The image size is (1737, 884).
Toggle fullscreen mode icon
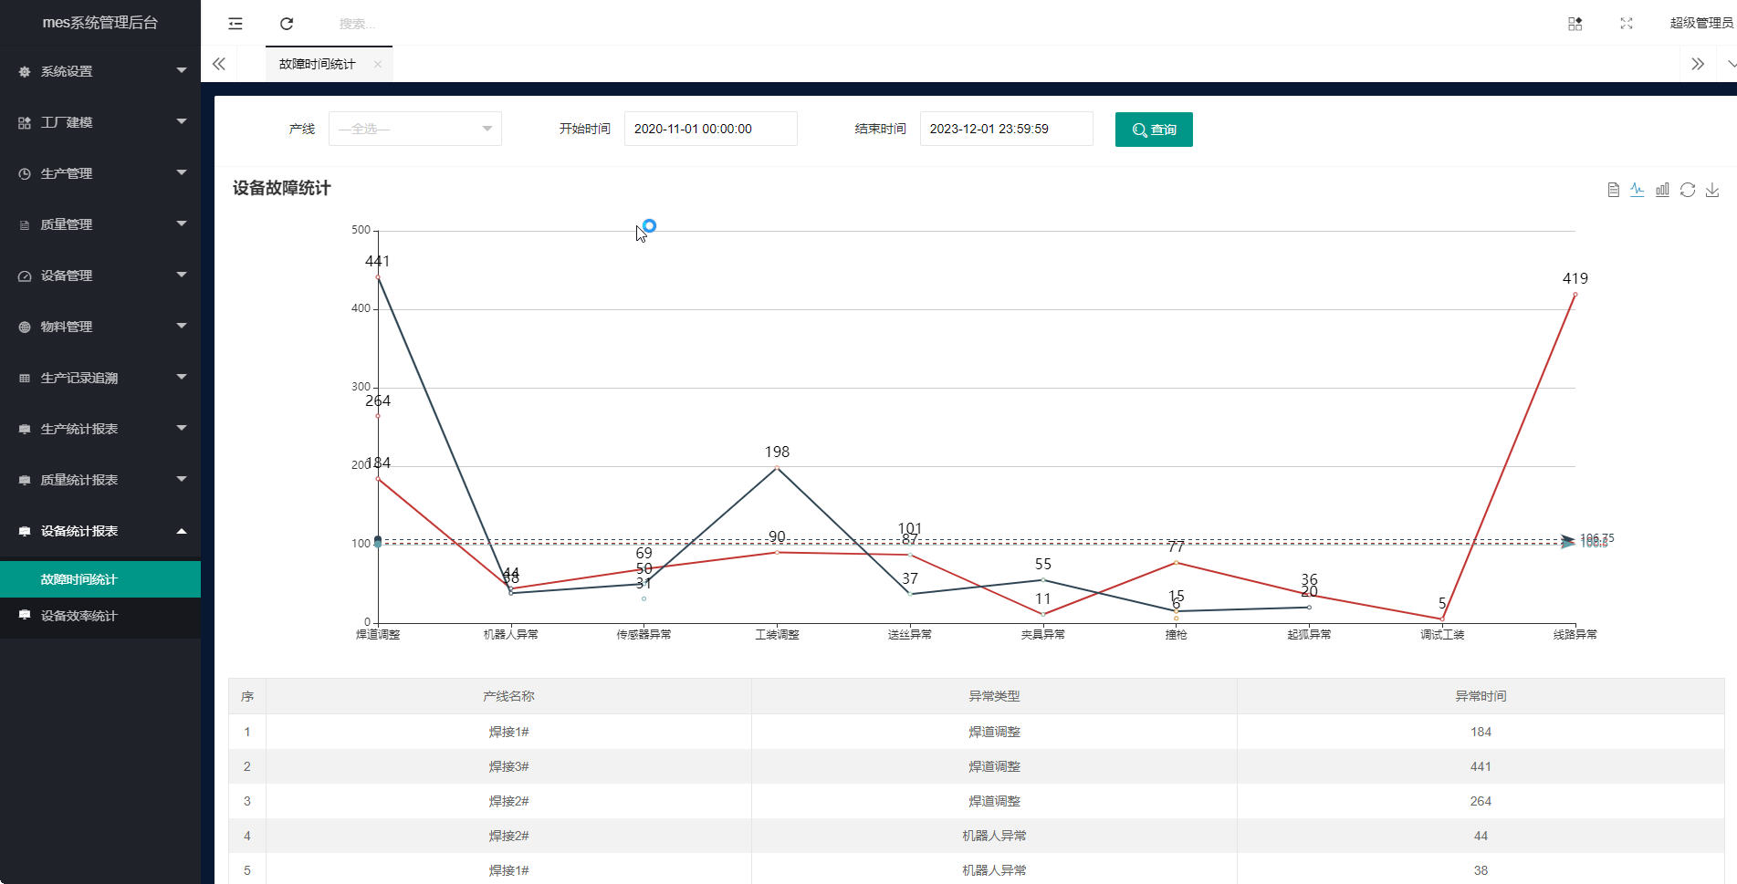(1627, 24)
